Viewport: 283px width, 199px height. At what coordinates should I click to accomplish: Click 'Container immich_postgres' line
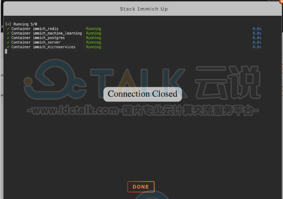coord(38,38)
